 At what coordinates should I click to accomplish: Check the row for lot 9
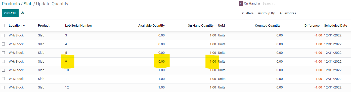click(3, 61)
